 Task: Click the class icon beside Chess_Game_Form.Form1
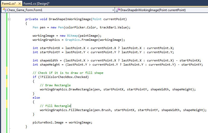[4, 10]
